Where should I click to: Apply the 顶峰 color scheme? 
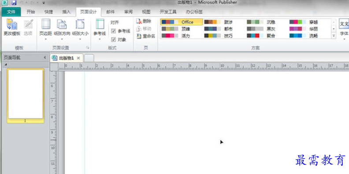pos(182,29)
